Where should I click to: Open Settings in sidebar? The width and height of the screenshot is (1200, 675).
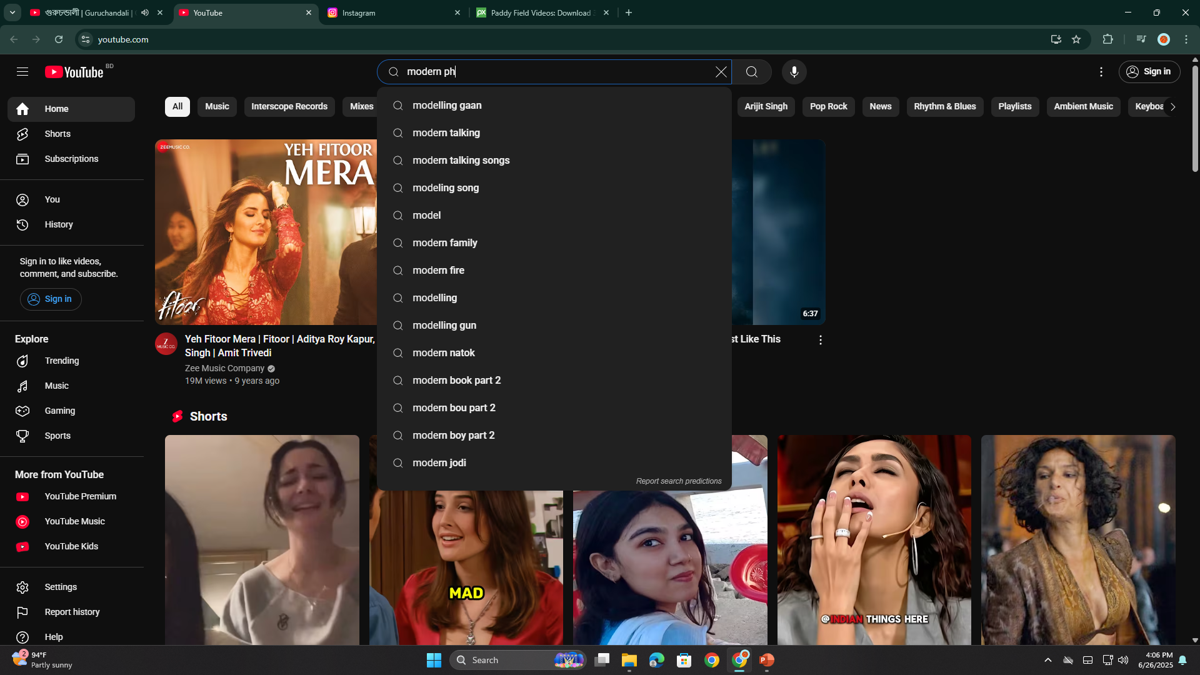(71, 587)
